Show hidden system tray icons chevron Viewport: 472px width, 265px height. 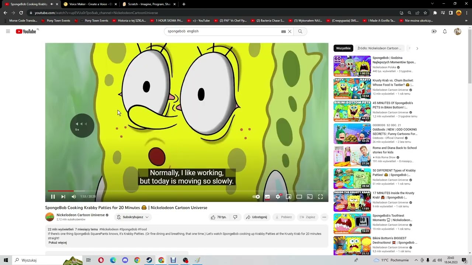416,260
